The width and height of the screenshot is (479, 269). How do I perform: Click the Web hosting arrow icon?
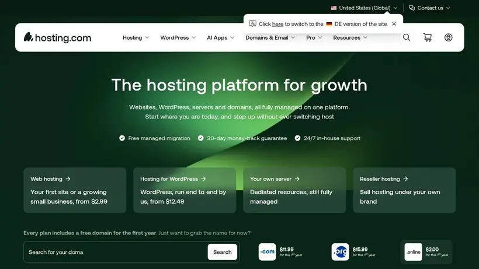(x=68, y=179)
